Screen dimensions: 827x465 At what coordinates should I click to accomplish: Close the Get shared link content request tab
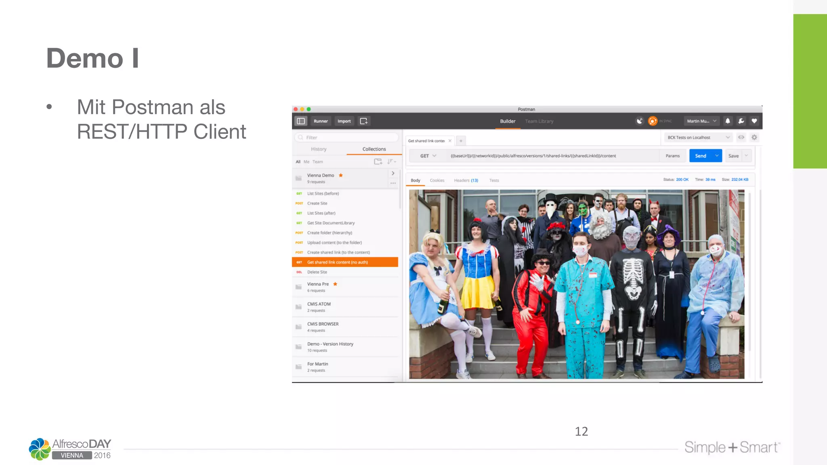pos(450,141)
